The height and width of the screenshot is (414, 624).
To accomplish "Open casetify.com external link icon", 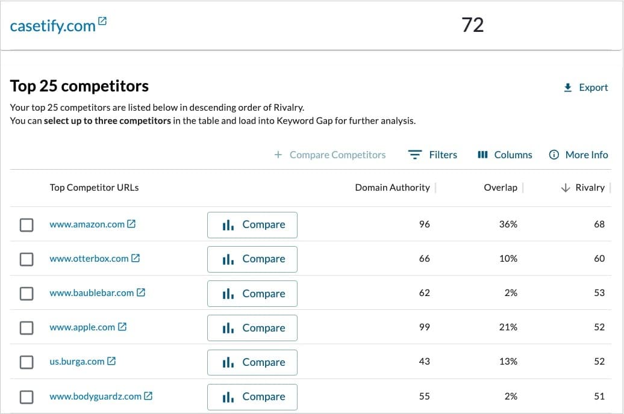I will click(x=102, y=22).
